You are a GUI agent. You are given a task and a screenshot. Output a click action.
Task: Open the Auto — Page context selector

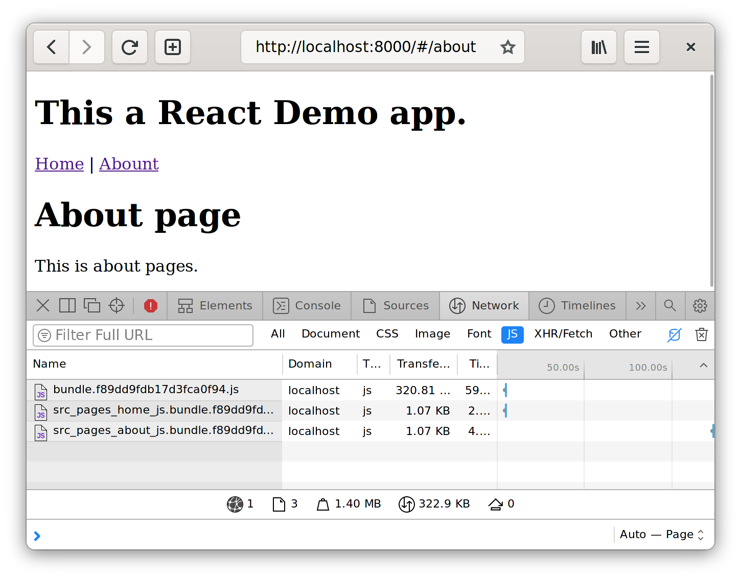point(661,535)
